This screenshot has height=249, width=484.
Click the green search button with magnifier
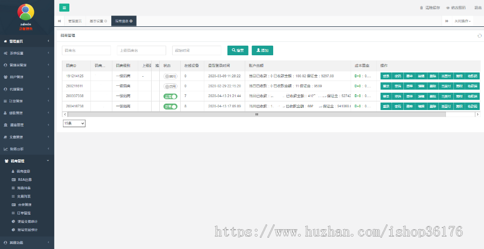coord(238,50)
